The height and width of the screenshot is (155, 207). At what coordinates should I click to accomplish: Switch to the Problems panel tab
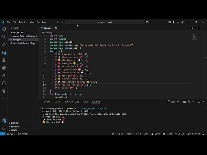coord(46,102)
